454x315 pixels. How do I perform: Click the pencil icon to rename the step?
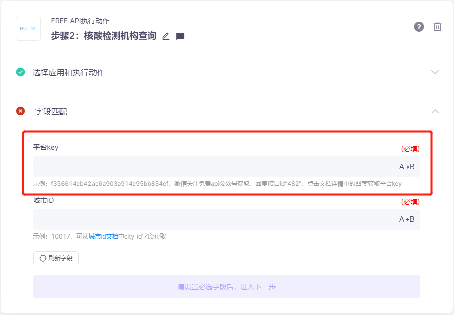click(166, 36)
